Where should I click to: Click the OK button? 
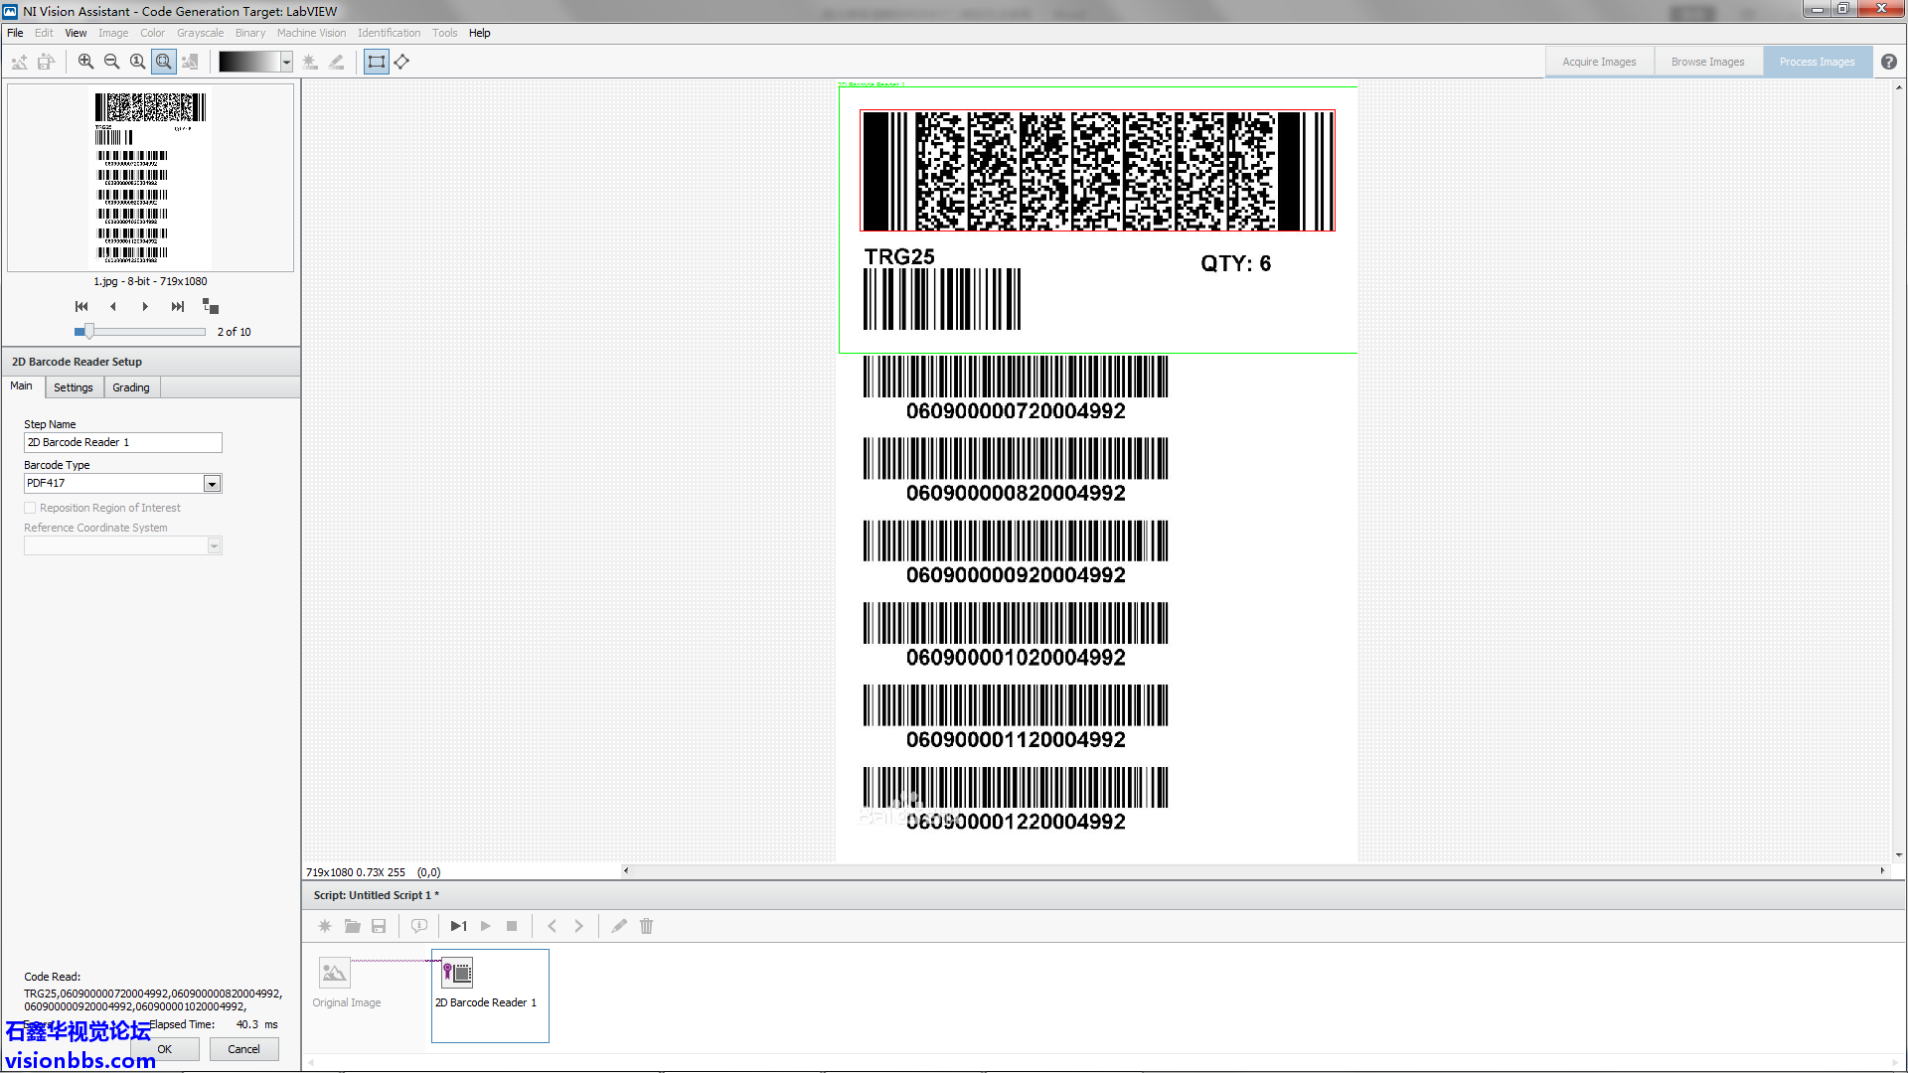tap(165, 1049)
